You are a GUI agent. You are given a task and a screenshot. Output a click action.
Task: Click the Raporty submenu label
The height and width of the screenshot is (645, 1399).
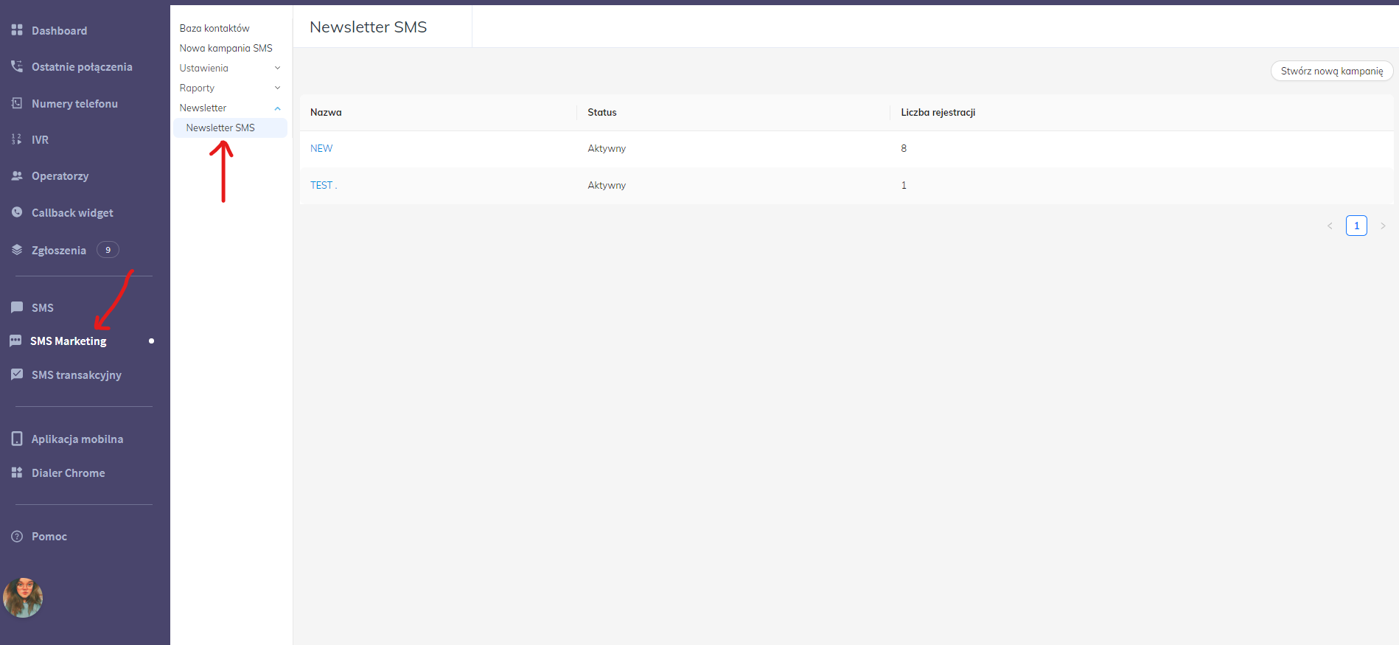tap(197, 88)
